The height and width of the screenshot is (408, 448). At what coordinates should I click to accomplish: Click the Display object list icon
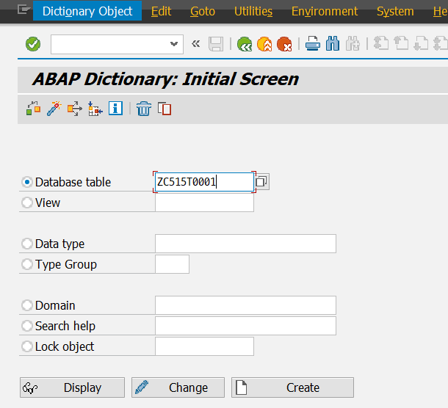coord(95,109)
